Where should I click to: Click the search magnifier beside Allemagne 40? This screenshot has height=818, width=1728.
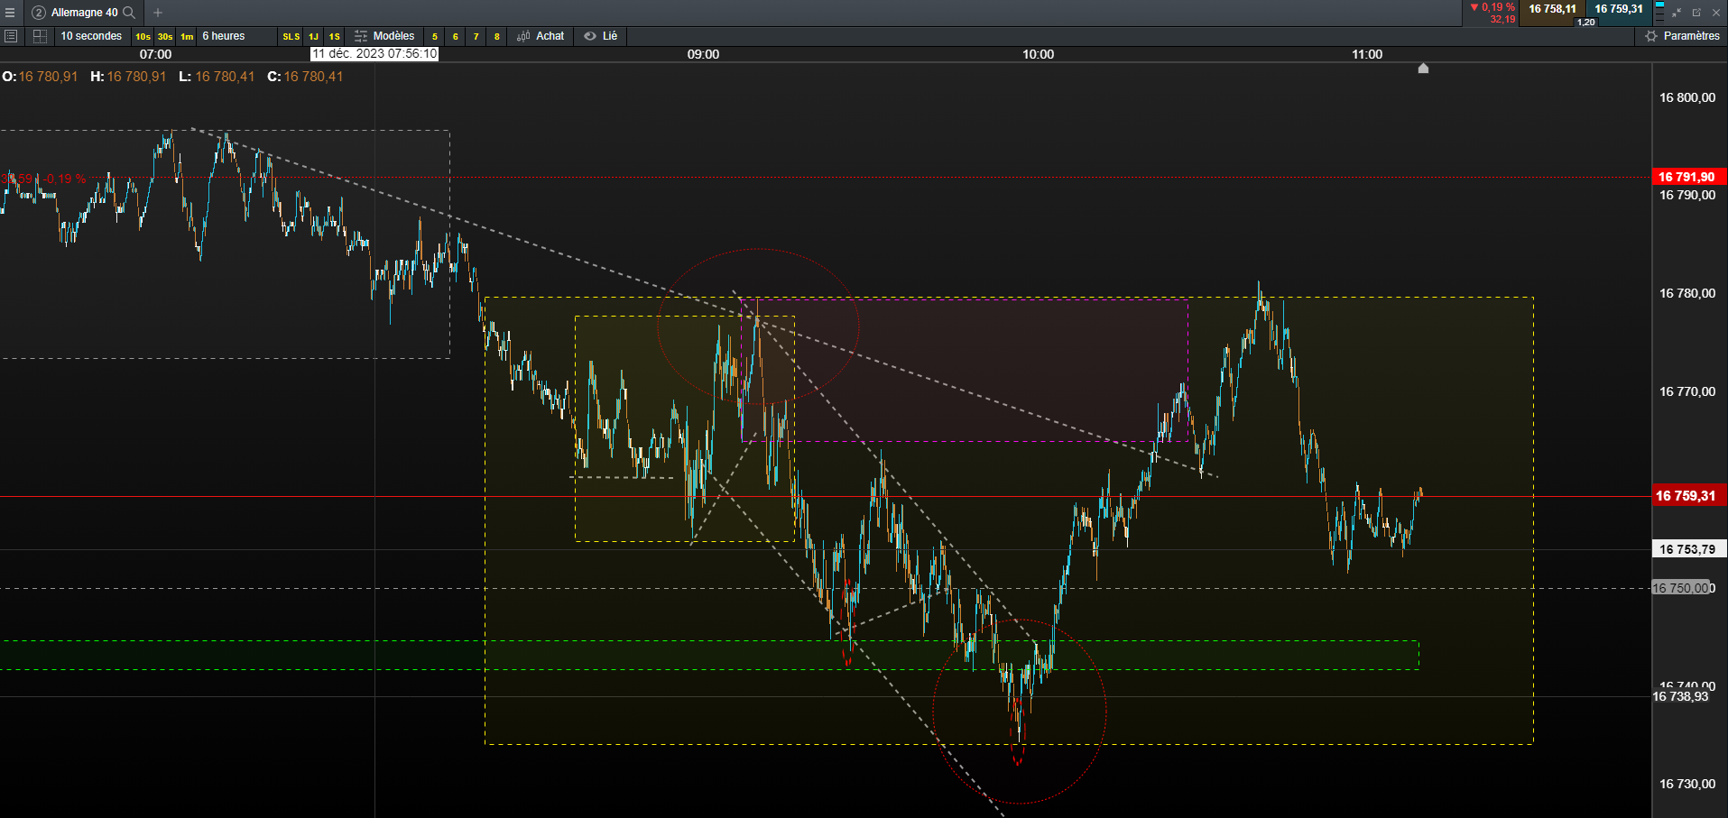click(x=129, y=13)
